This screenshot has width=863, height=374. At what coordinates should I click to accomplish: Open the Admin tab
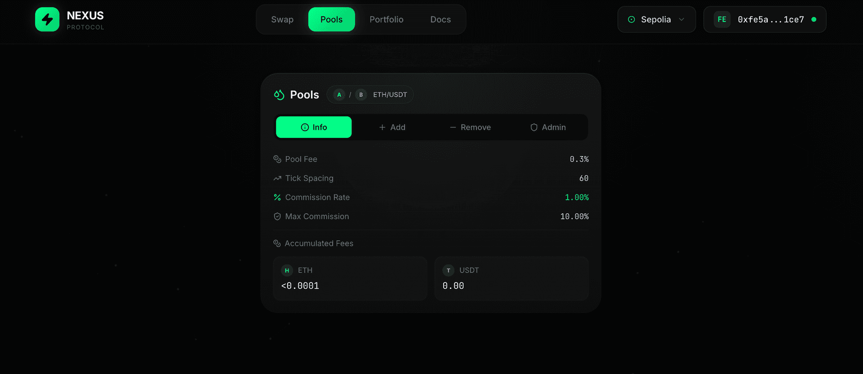(548, 128)
